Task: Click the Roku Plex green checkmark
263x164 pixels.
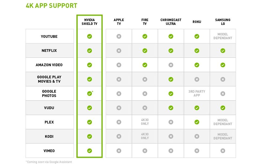Action: [x=197, y=122]
